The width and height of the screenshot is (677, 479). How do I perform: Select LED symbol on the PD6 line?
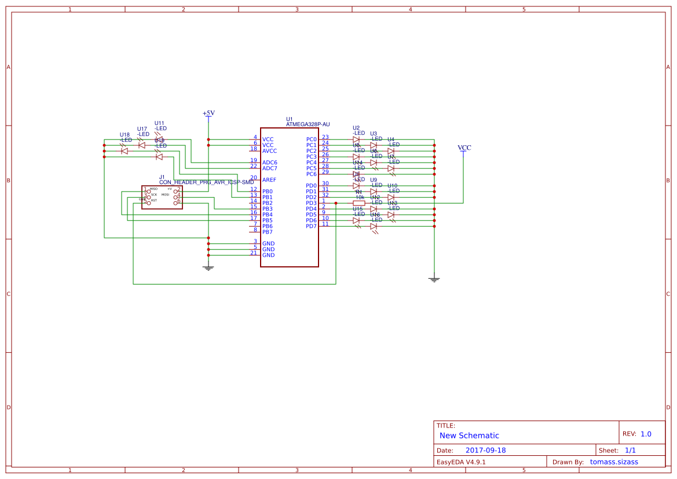(x=356, y=221)
